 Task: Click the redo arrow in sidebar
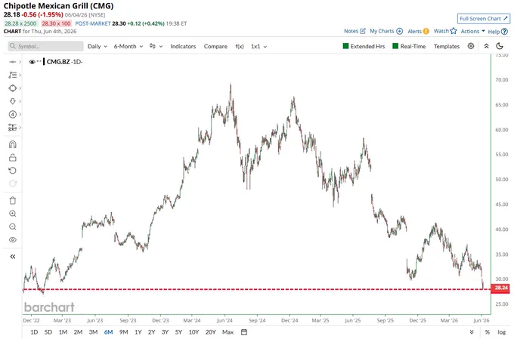click(x=12, y=183)
